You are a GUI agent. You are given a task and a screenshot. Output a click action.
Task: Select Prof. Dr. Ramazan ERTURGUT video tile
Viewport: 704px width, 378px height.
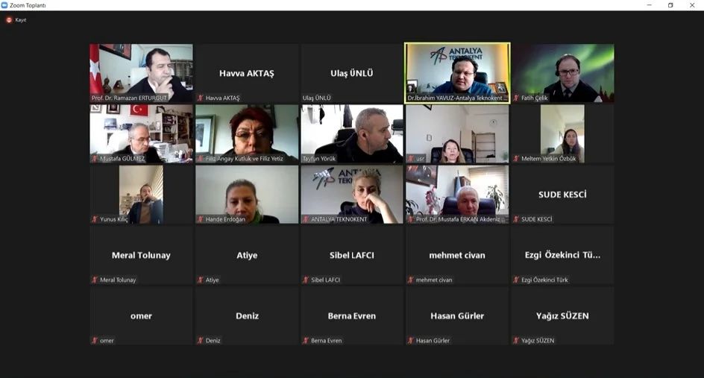point(142,73)
